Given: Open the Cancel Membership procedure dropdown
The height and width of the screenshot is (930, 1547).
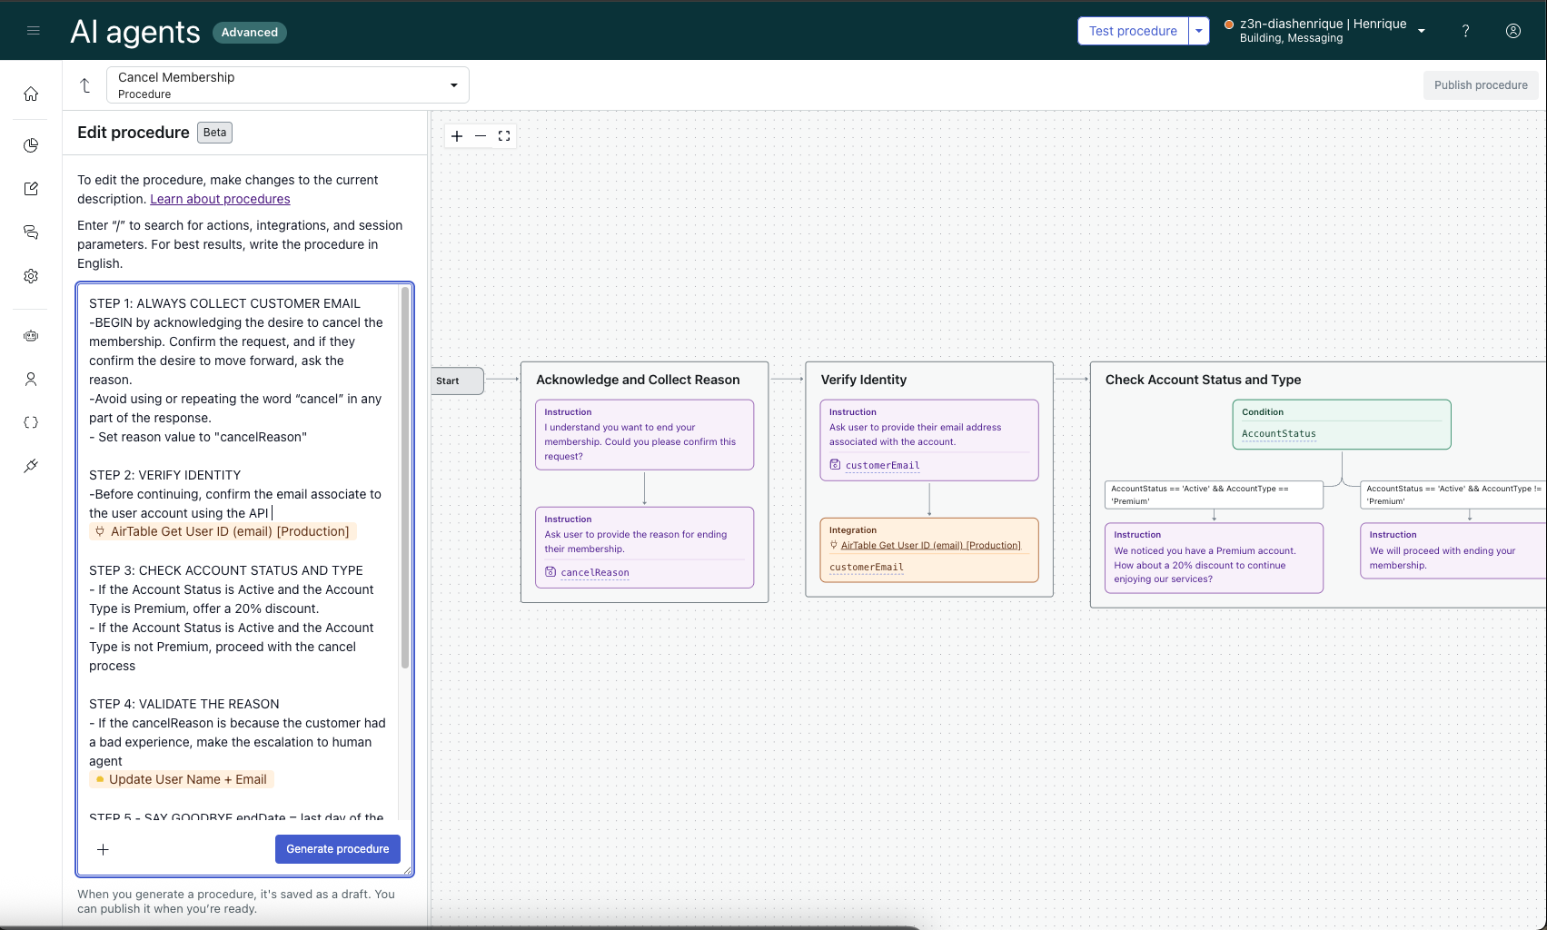Looking at the screenshot, I should coord(287,85).
